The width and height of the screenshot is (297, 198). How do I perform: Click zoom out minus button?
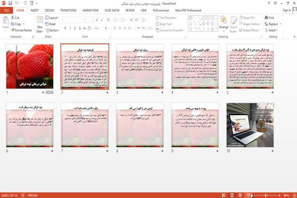pyautogui.click(x=254, y=195)
